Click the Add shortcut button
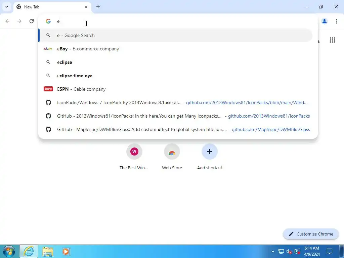Image resolution: width=344 pixels, height=258 pixels. (210, 157)
